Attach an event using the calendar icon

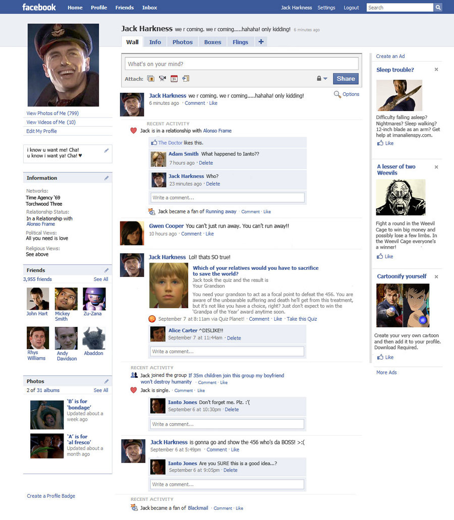(x=174, y=79)
